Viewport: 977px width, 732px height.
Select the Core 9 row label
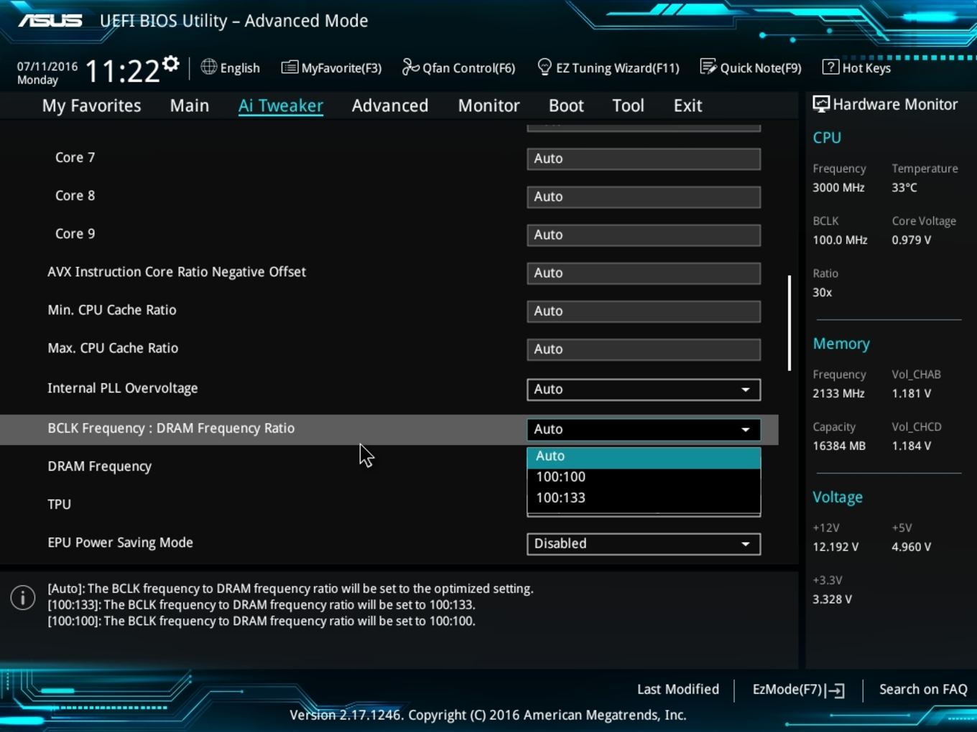[x=75, y=233]
